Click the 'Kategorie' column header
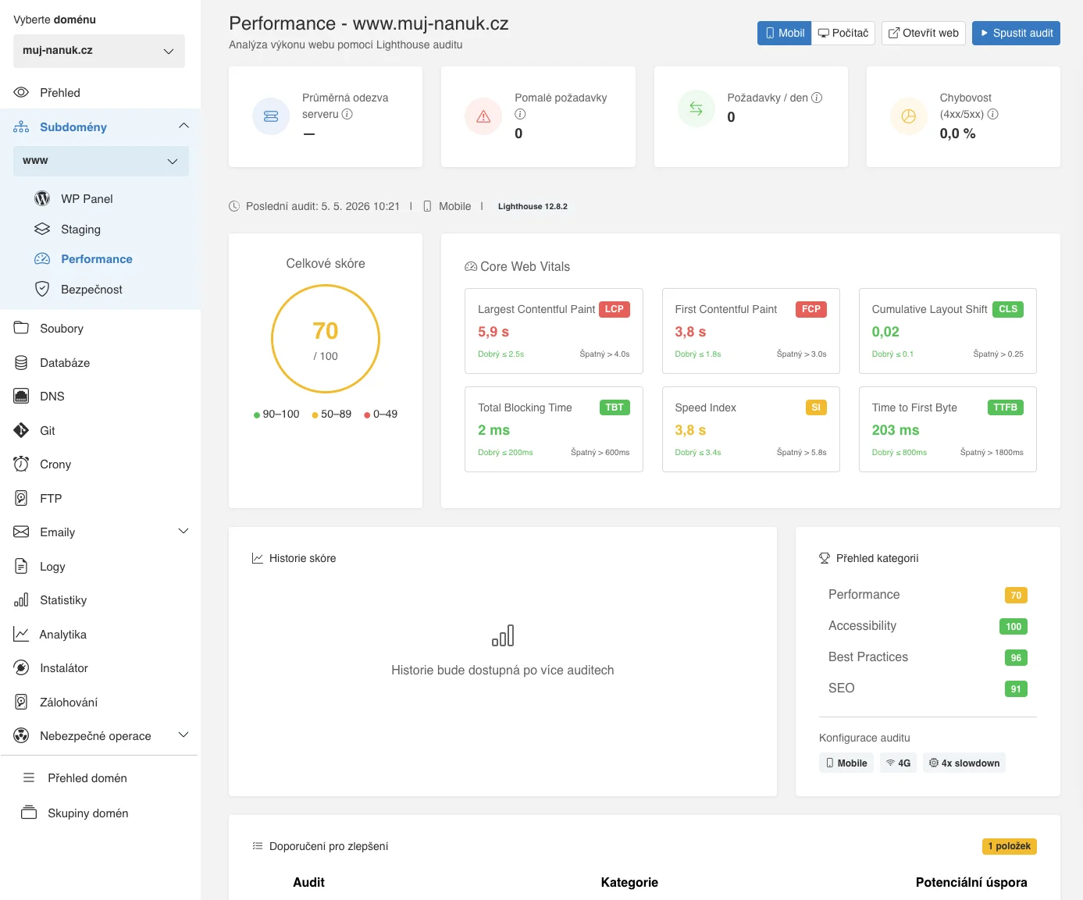 [x=629, y=882]
